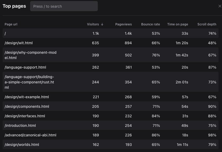Click /design/components.html page link
This screenshot has height=152, width=222.
[x=27, y=106]
